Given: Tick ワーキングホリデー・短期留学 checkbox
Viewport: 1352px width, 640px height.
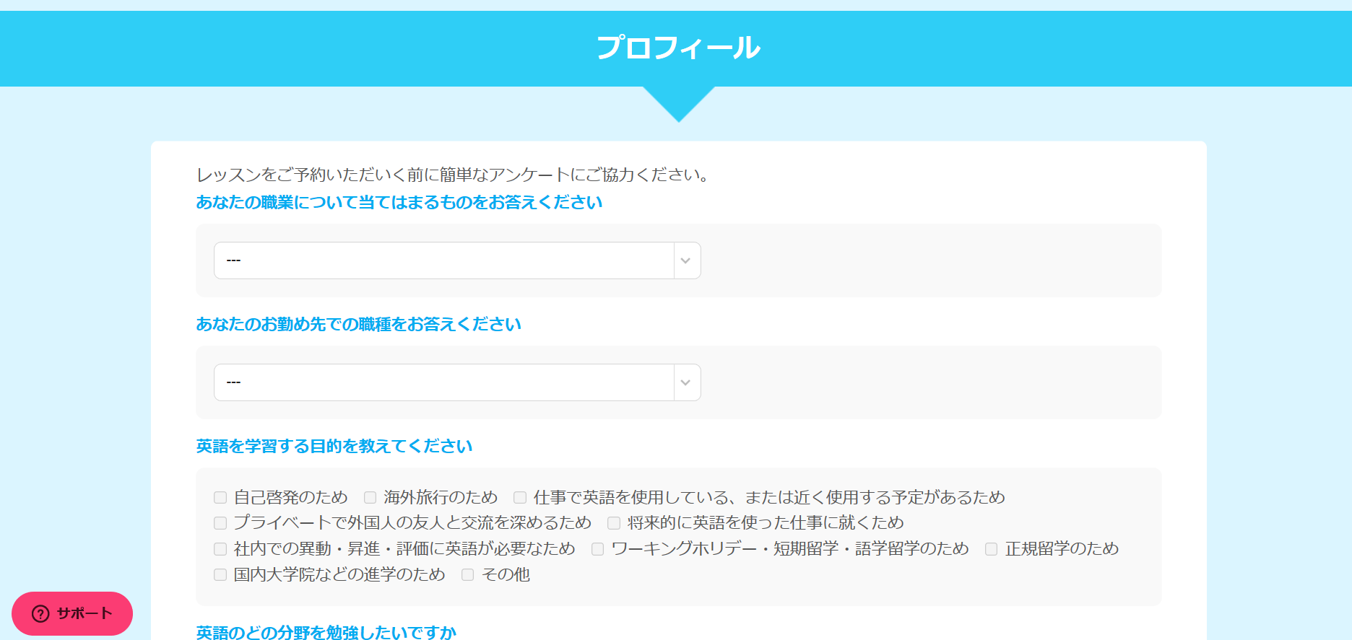Looking at the screenshot, I should coord(598,549).
